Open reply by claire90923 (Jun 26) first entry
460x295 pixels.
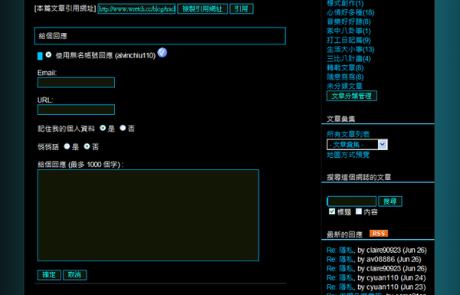pos(376,250)
